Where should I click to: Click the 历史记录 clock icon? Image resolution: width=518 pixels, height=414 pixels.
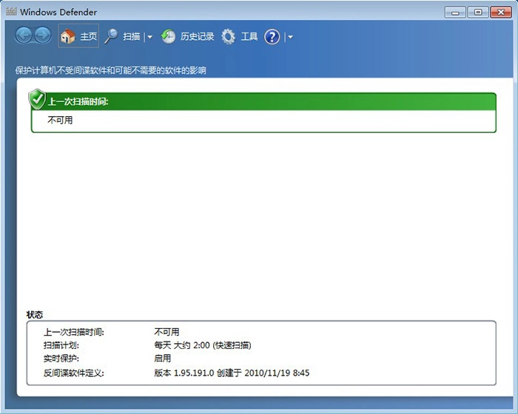(x=168, y=36)
